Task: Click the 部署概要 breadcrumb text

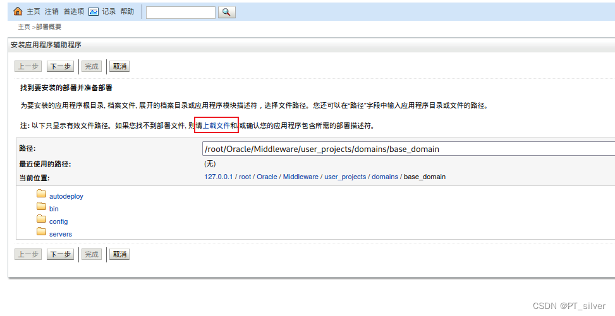Action: [x=49, y=26]
